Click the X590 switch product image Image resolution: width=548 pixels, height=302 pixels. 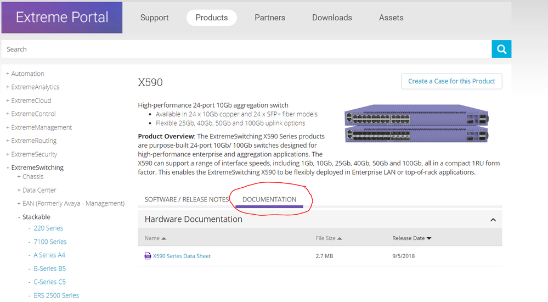[416, 125]
